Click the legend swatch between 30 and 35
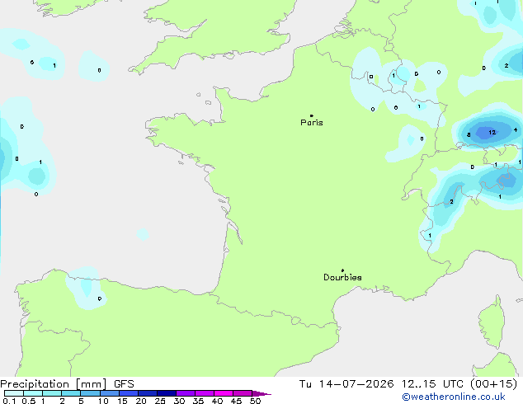Image resolution: width=523 pixels, height=404 pixels. pos(186,393)
